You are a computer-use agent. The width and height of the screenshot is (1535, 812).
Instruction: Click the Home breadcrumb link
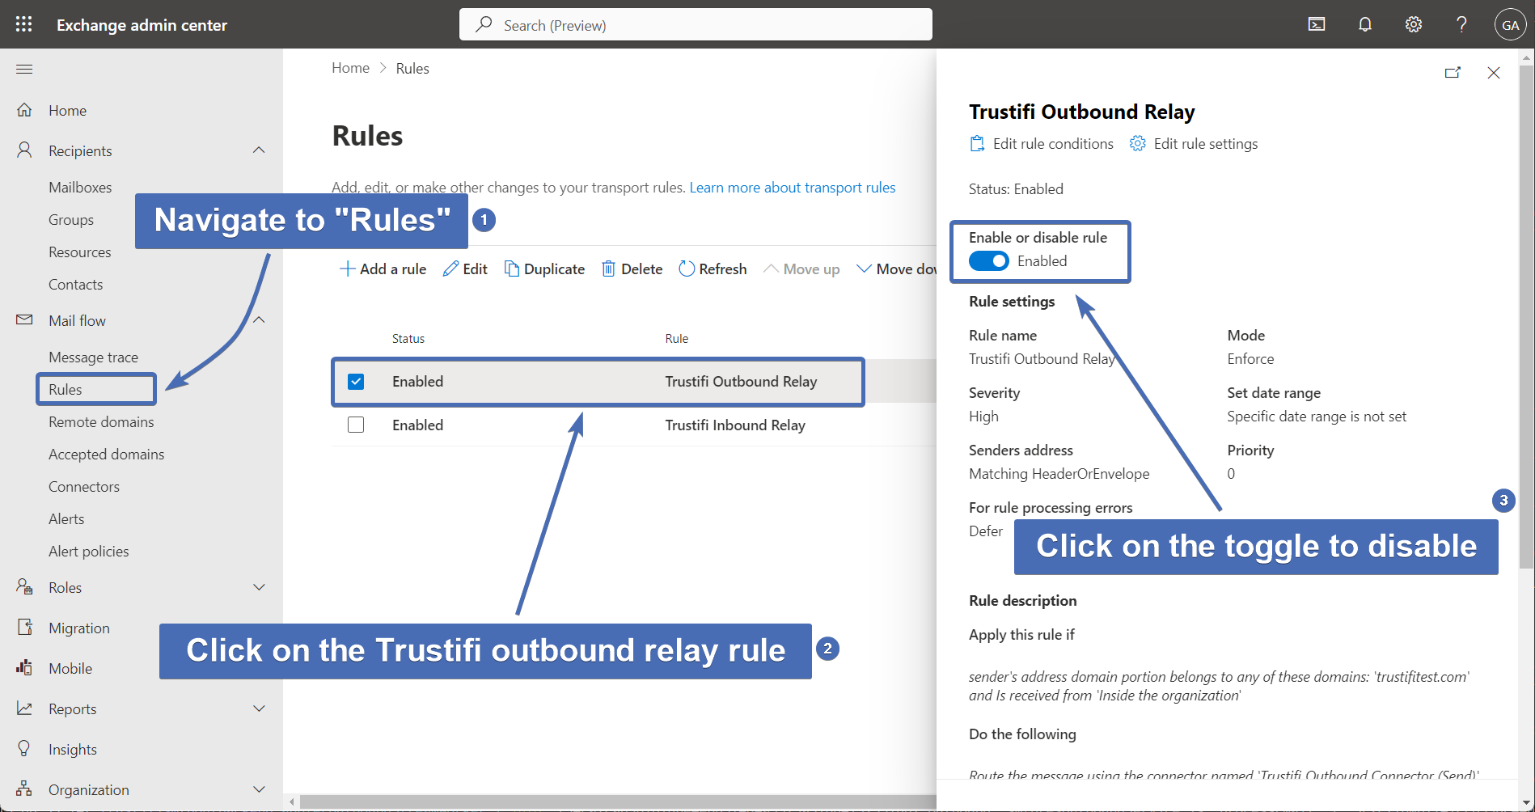pyautogui.click(x=350, y=68)
